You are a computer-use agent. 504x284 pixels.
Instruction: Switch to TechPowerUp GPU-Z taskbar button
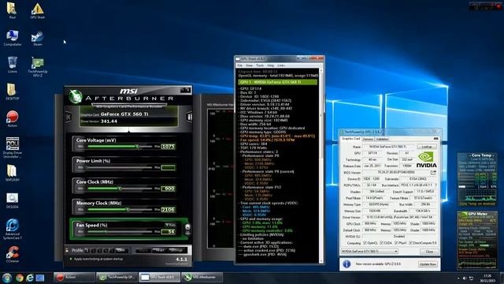pyautogui.click(x=117, y=277)
